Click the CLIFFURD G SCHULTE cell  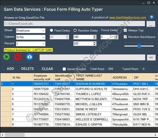93,89
